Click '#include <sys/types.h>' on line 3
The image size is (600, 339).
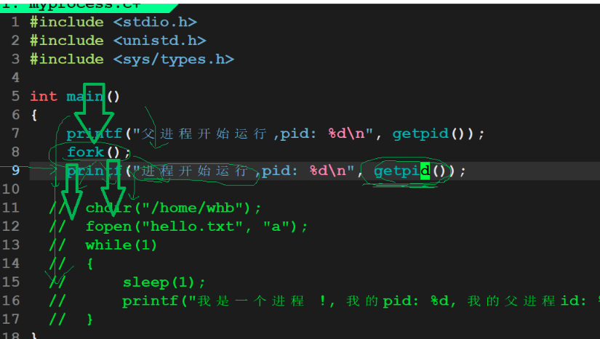(132, 60)
